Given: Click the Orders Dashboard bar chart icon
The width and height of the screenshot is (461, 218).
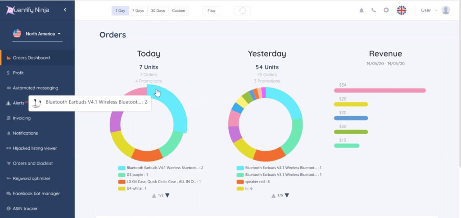Looking at the screenshot, I should pos(9,58).
